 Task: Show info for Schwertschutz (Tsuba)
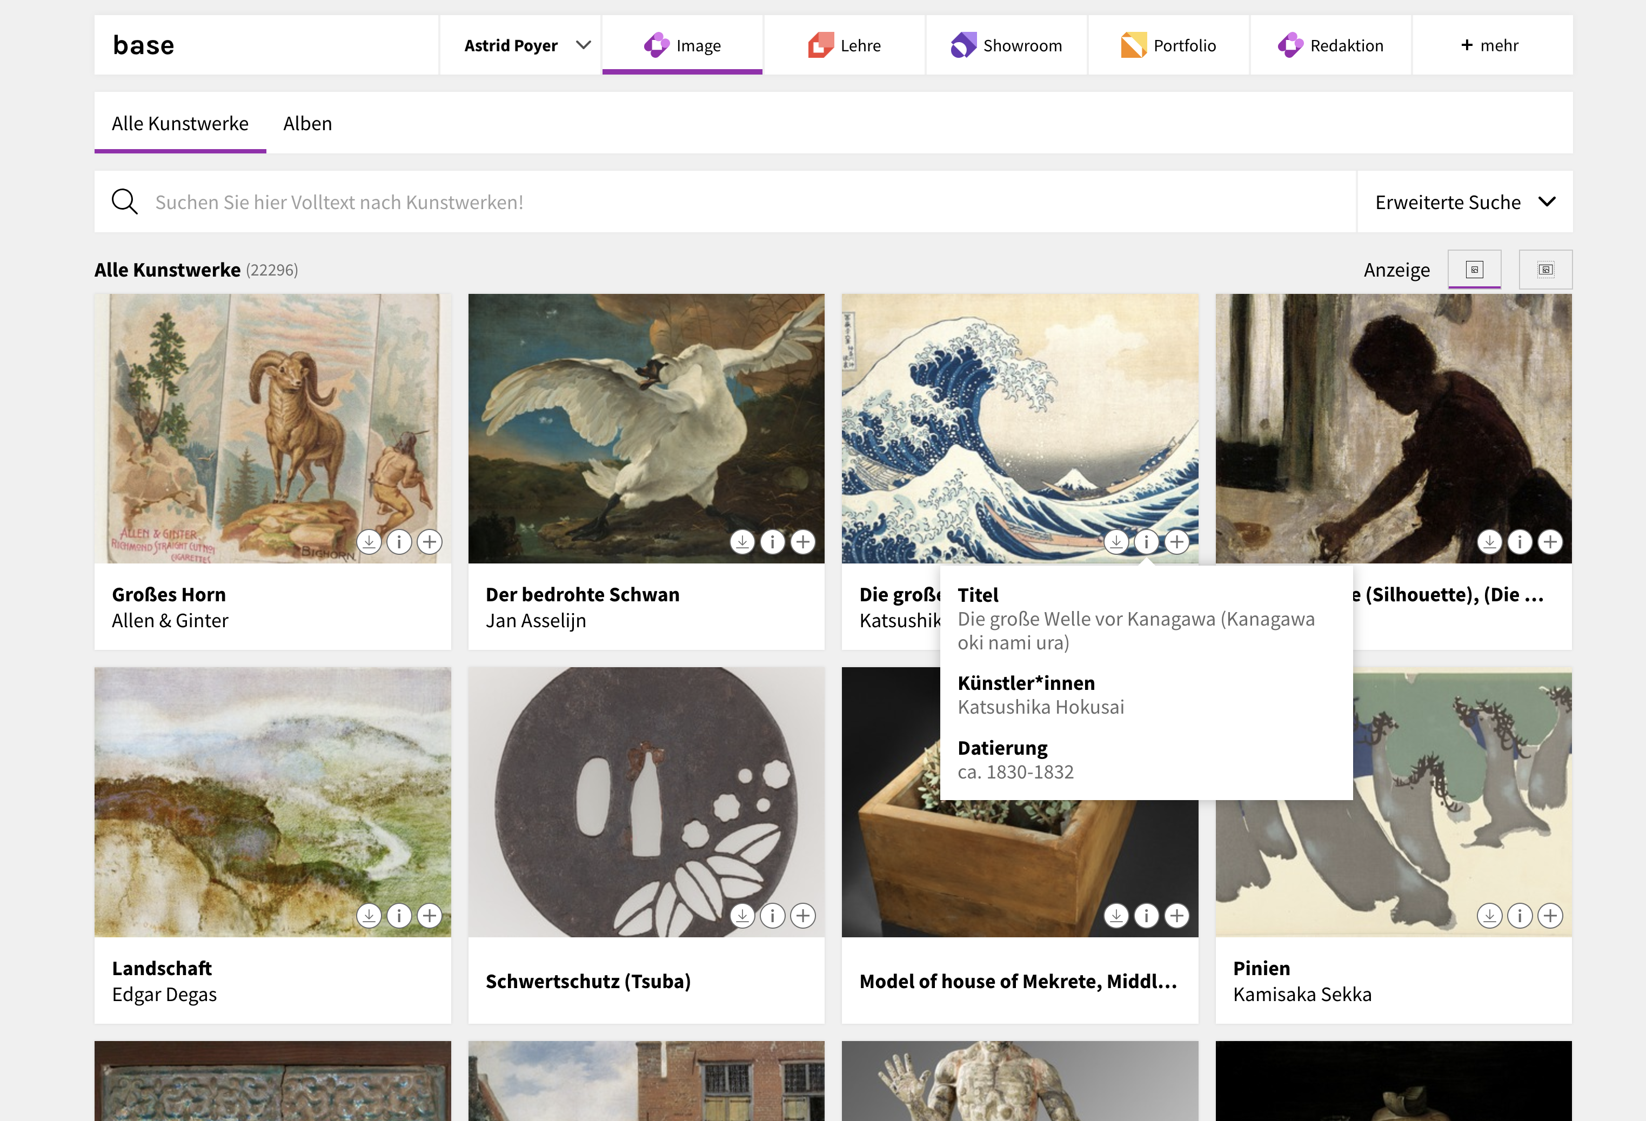[x=773, y=916]
